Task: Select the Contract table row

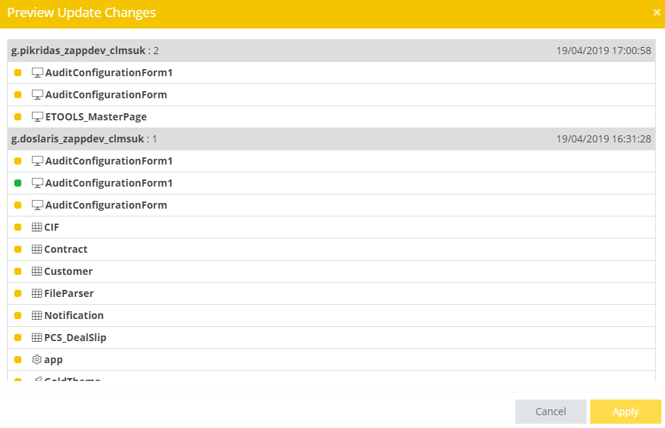Action: point(66,249)
